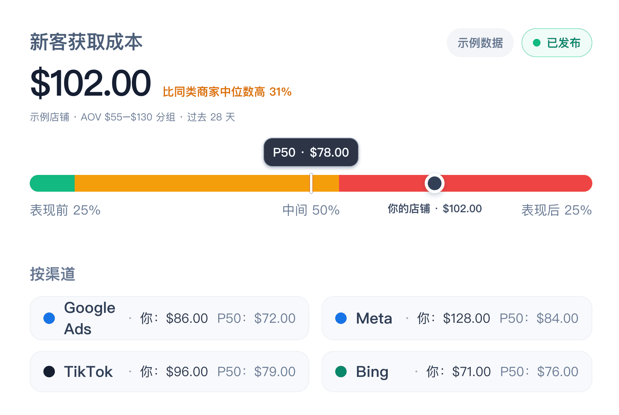The width and height of the screenshot is (619, 415).
Task: Click the blue dot beside Meta
Action: [341, 318]
